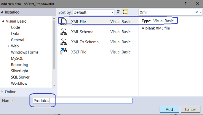Screen dimensions: 203x115
Task: Switch to small icons view
Action: pos(118,12)
